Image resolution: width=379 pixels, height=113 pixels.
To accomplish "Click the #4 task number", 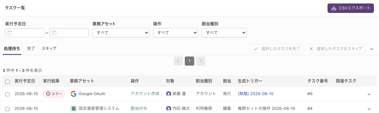I will point(310,109).
